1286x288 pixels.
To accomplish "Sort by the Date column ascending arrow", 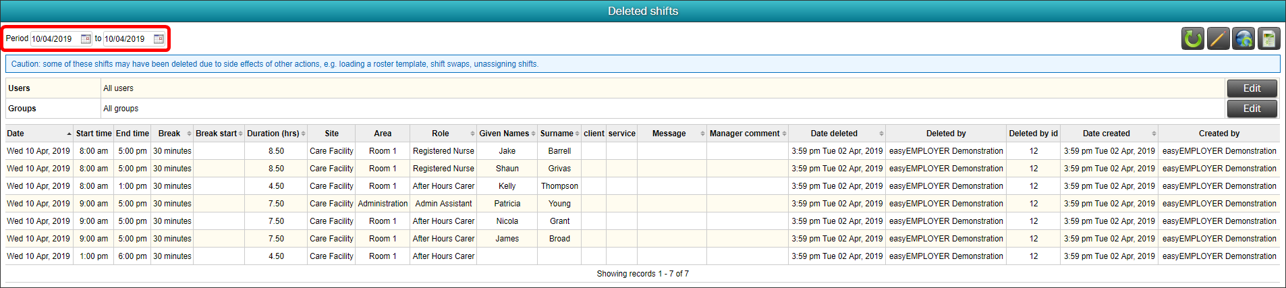I will point(69,134).
